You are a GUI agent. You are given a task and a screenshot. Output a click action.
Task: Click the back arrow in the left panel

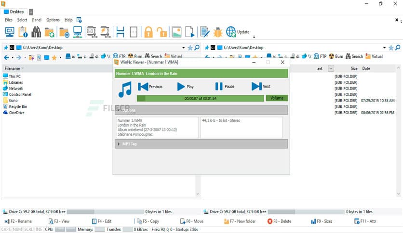pyautogui.click(x=6, y=57)
